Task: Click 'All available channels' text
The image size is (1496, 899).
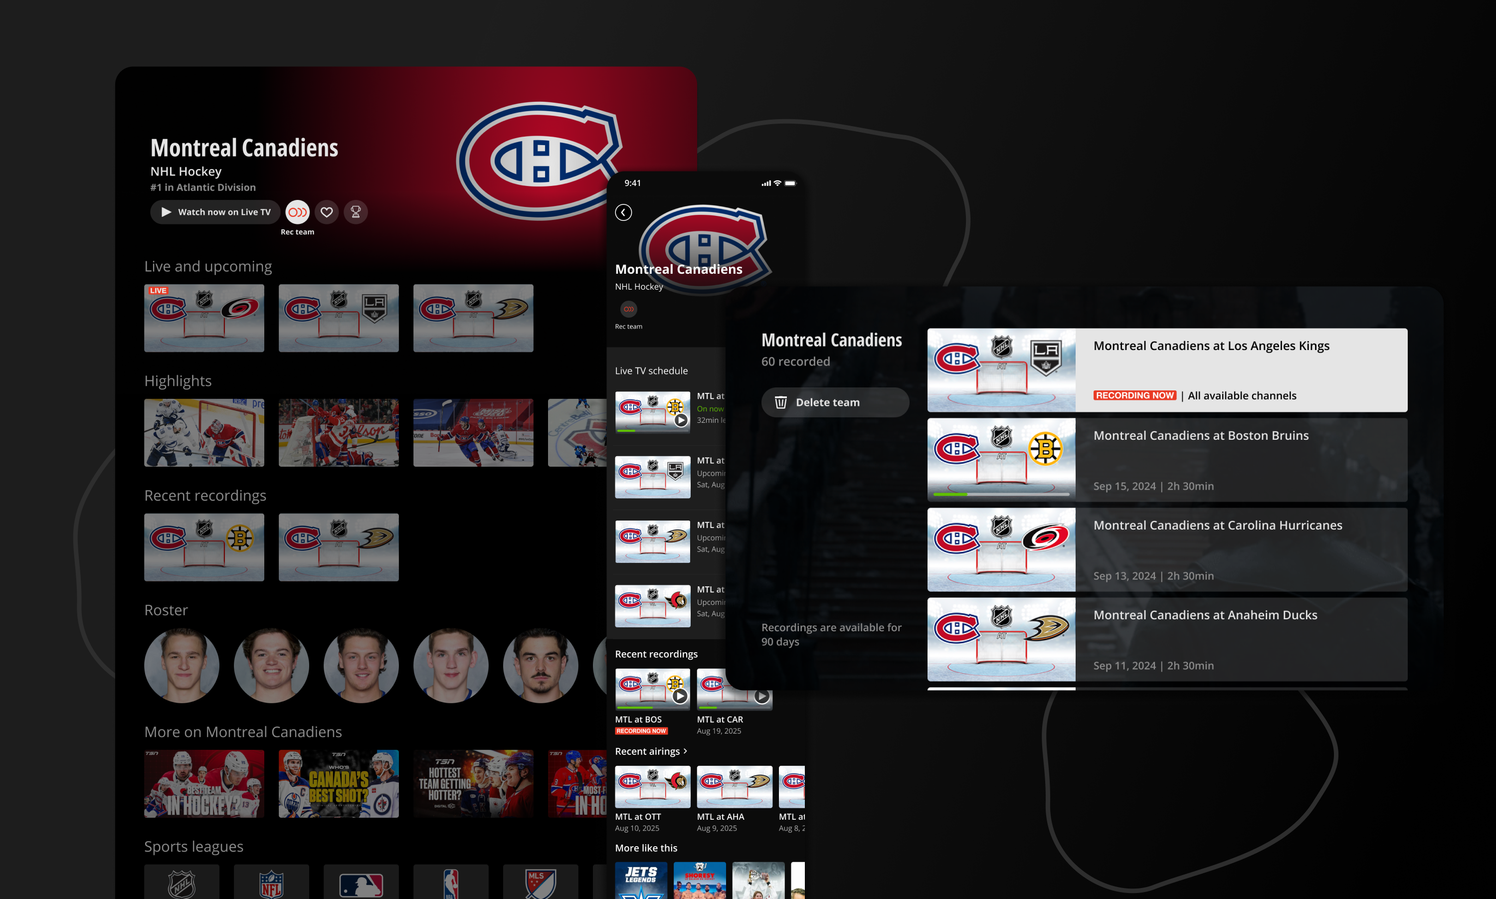Action: pyautogui.click(x=1242, y=395)
